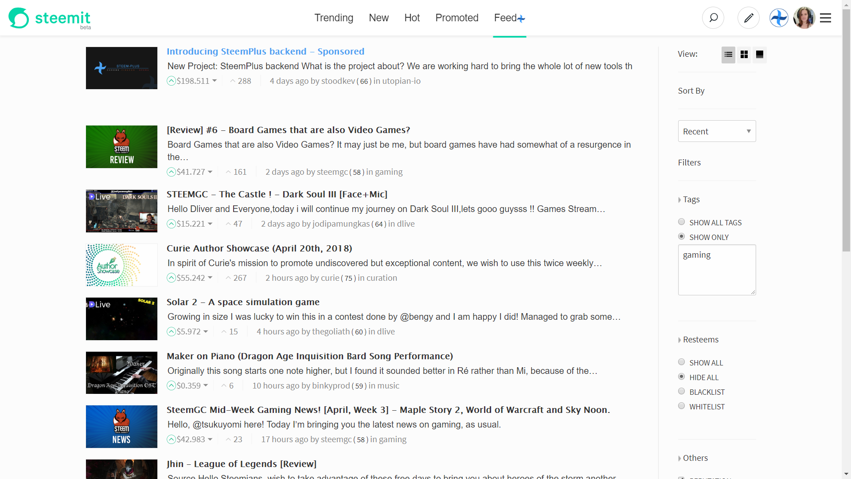This screenshot has height=479, width=851.
Task: Click the page vertical scrollbar thumb
Action: (x=846, y=131)
